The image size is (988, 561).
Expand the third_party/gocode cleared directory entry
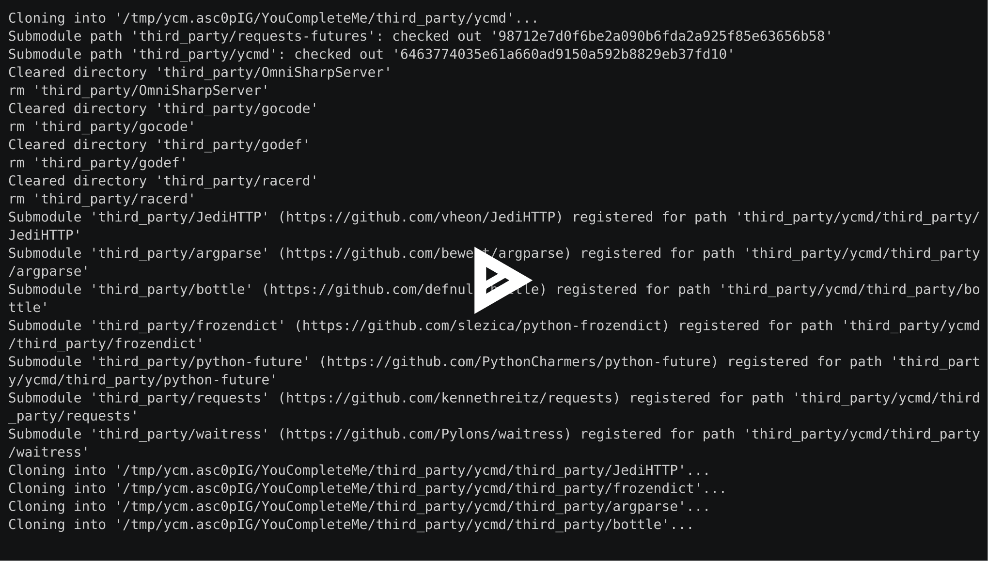point(156,108)
